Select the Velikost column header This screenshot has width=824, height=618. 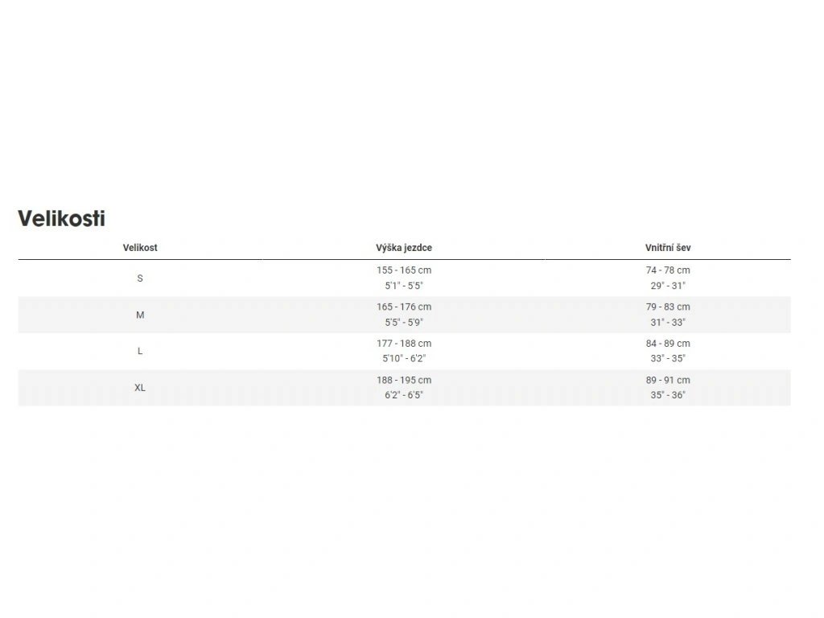coord(140,248)
